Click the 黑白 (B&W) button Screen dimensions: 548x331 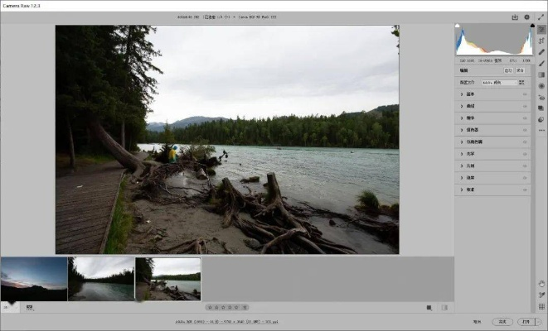tap(520, 70)
